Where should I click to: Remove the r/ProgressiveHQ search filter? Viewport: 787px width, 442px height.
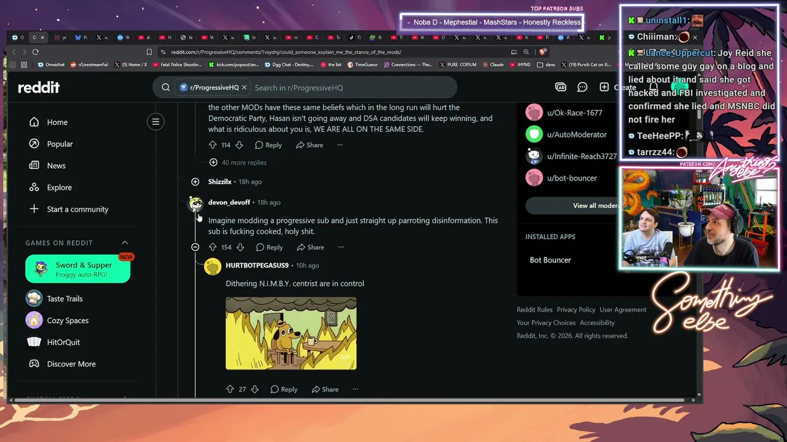click(244, 87)
